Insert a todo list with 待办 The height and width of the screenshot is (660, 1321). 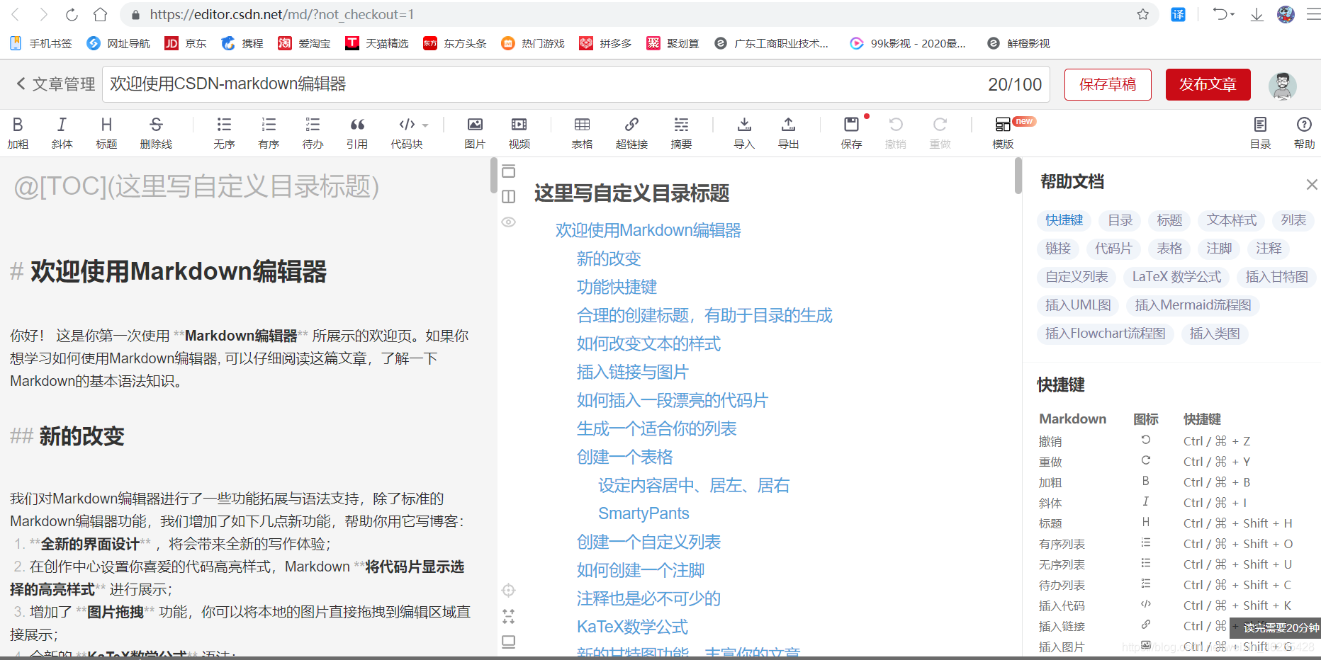tap(313, 132)
